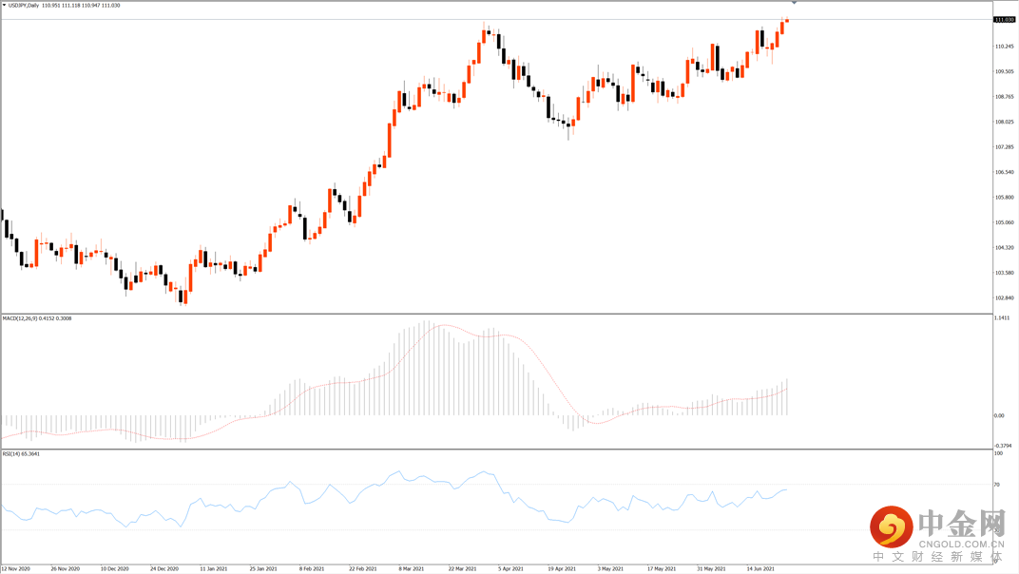This screenshot has width=1019, height=574.
Task: Click the 110.245 price axis label
Action: [1004, 47]
